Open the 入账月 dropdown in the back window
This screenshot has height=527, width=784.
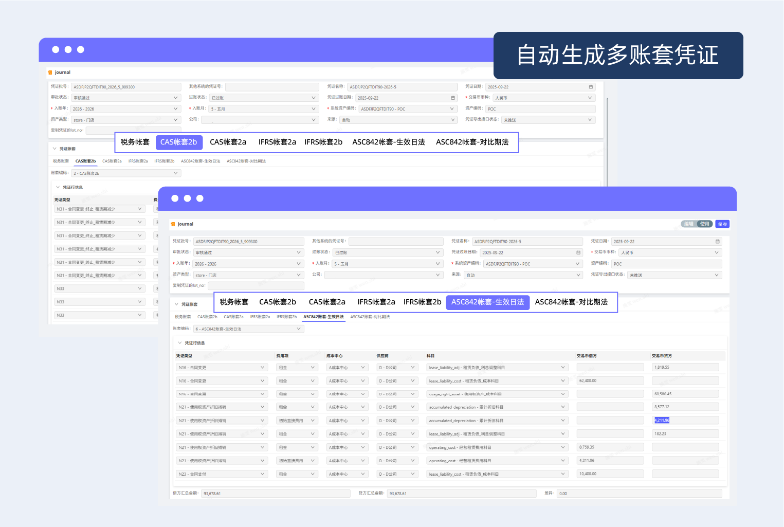(264, 109)
